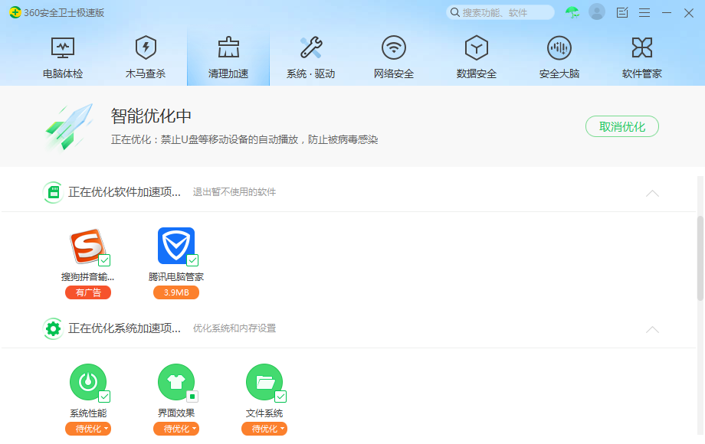705x444 pixels.
Task: Uncheck the 搜狗拼音输入法 checkbox
Action: (x=104, y=260)
